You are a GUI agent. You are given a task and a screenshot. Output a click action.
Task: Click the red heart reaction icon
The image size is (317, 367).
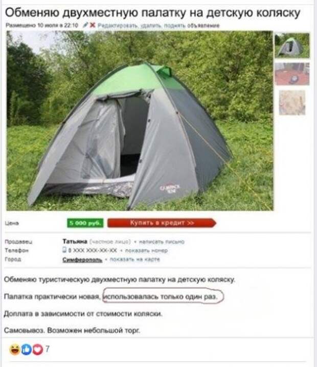[x=37, y=350]
